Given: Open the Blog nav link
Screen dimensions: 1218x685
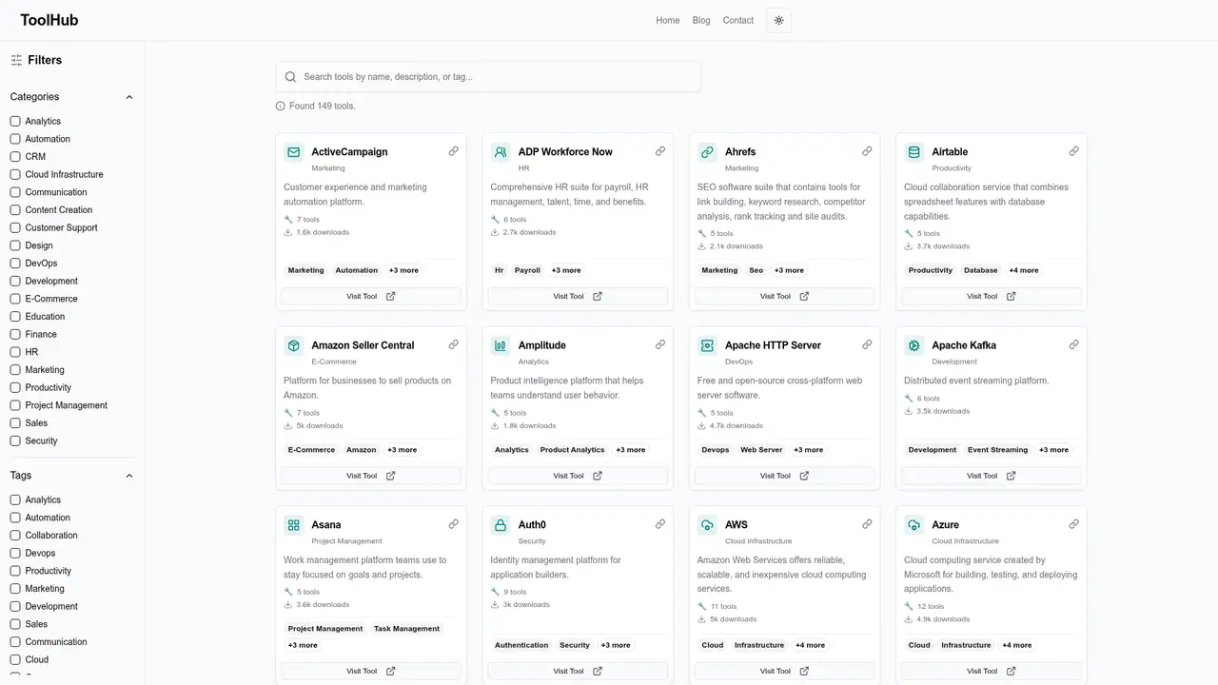Looking at the screenshot, I should coord(701,20).
